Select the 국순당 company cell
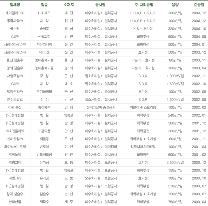The image size is (208, 206). (x=15, y=29)
